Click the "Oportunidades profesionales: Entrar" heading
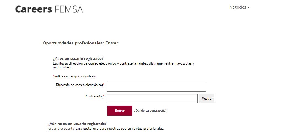 point(80,43)
